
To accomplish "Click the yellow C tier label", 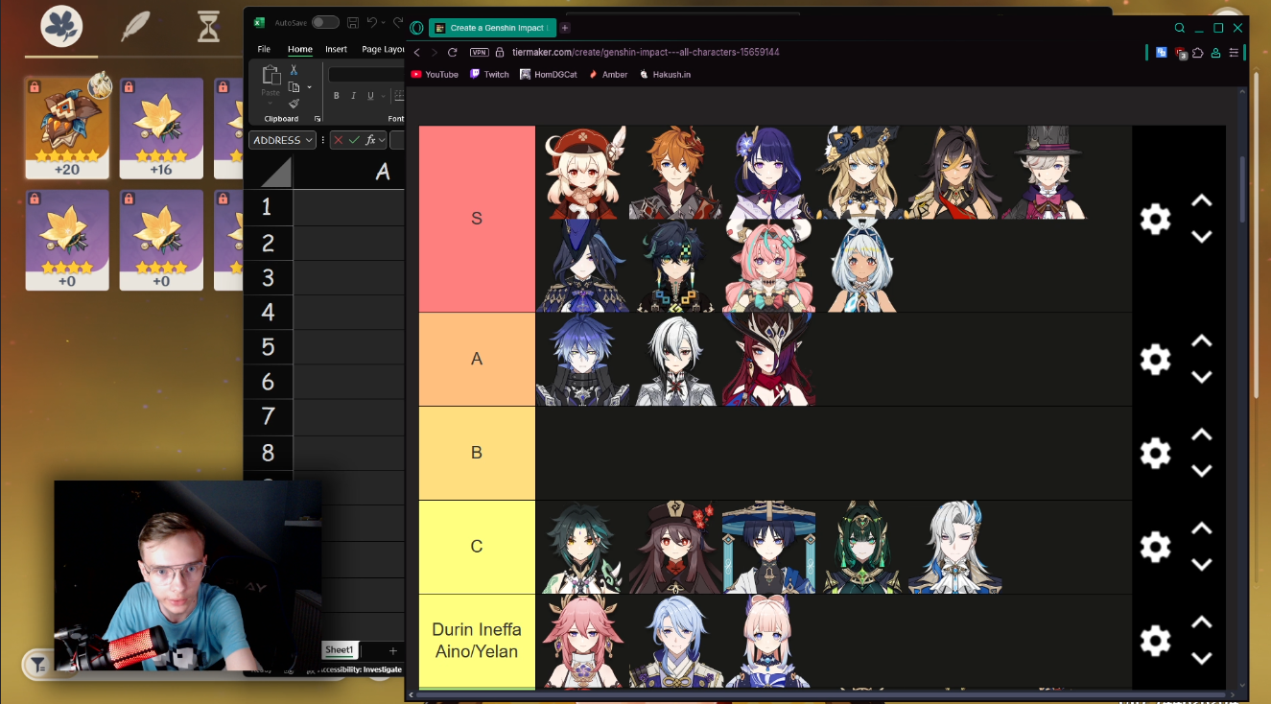I will 477,547.
